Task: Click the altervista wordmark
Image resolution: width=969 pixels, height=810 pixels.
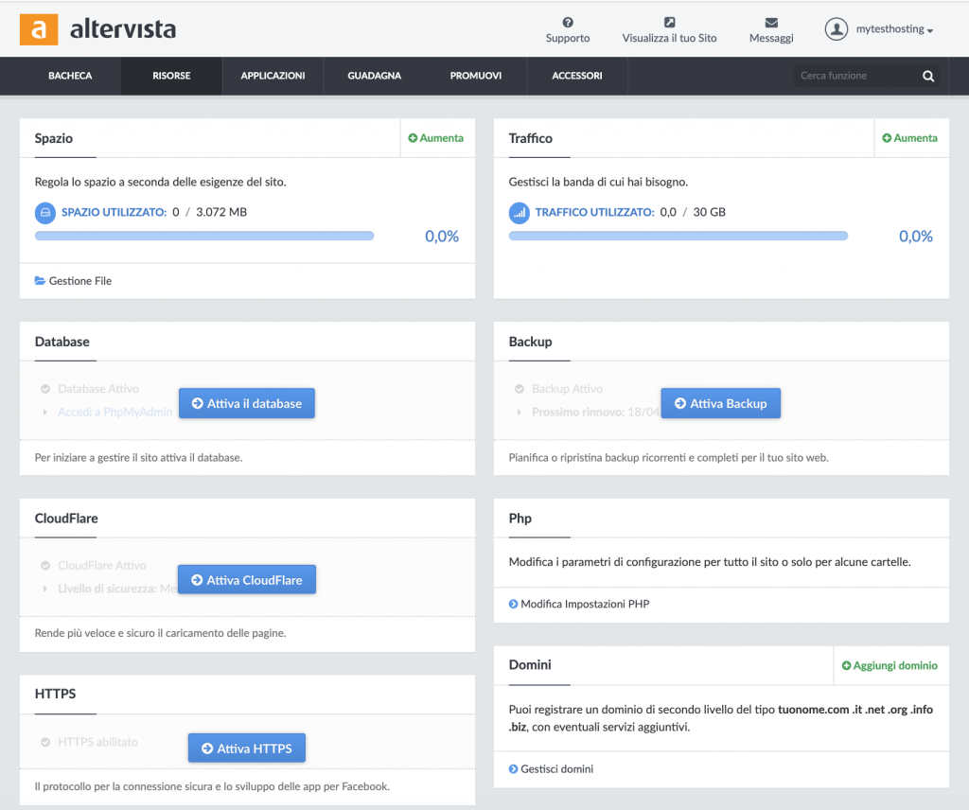Action: [123, 29]
